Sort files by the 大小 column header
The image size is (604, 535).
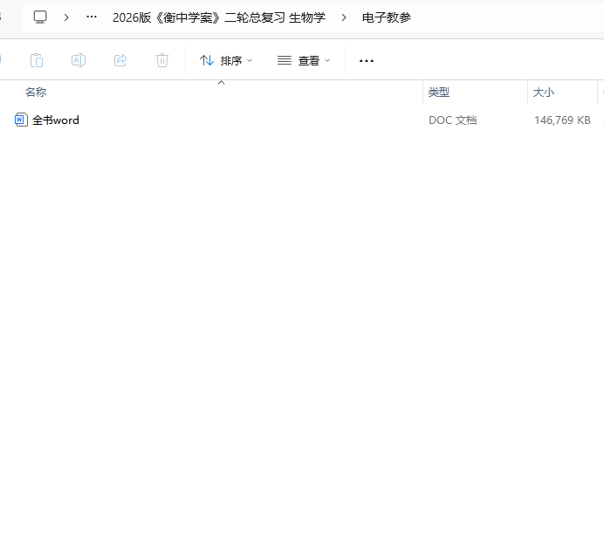[x=543, y=92]
